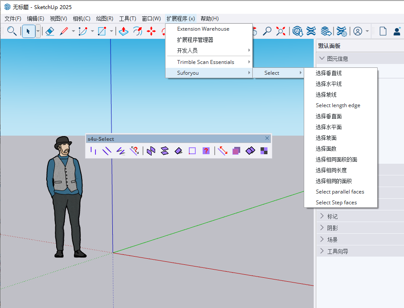Select the Eraser tool in the toolbar
The width and height of the screenshot is (404, 308).
click(50, 31)
